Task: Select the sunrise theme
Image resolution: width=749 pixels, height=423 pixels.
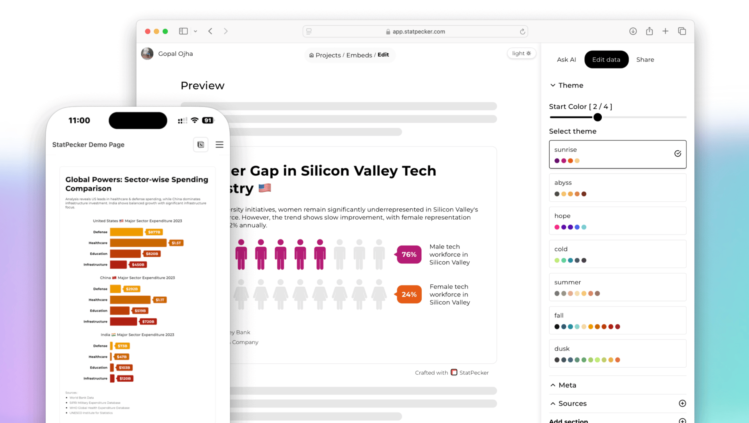Action: 618,154
